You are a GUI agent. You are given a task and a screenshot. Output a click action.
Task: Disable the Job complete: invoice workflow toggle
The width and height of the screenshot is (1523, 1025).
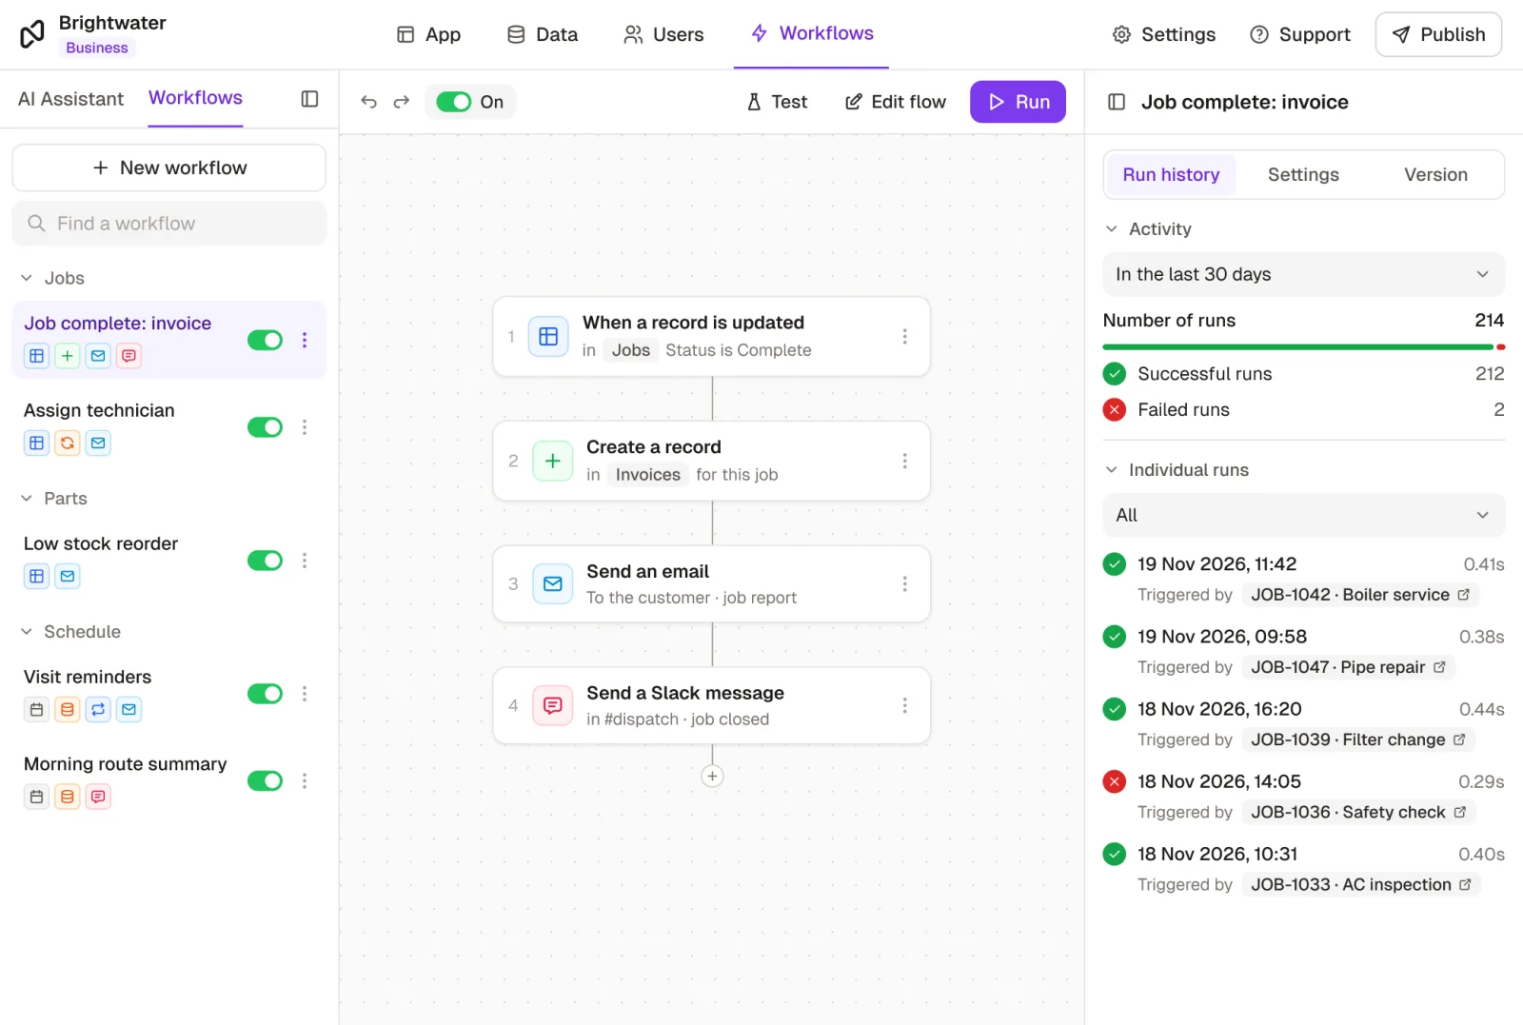pos(265,340)
